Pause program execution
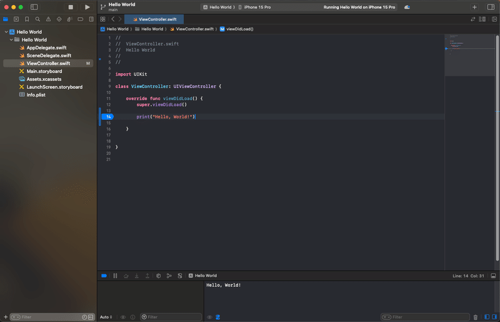This screenshot has width=500, height=322. pos(115,276)
